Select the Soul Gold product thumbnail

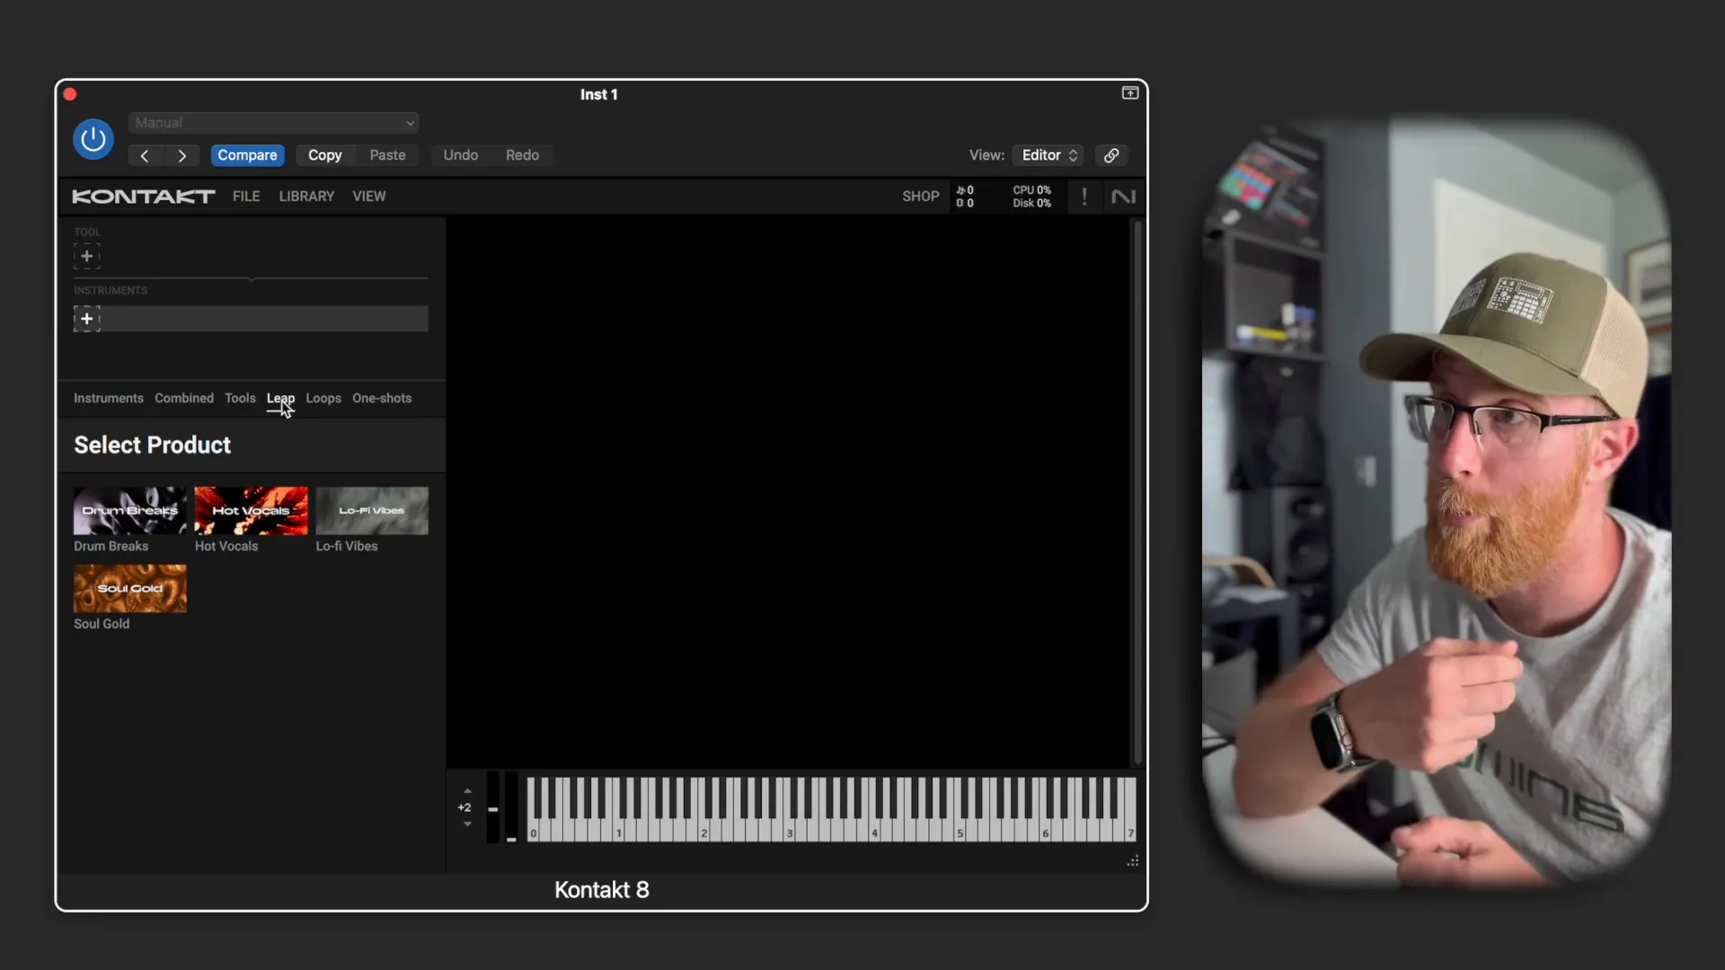coord(130,589)
